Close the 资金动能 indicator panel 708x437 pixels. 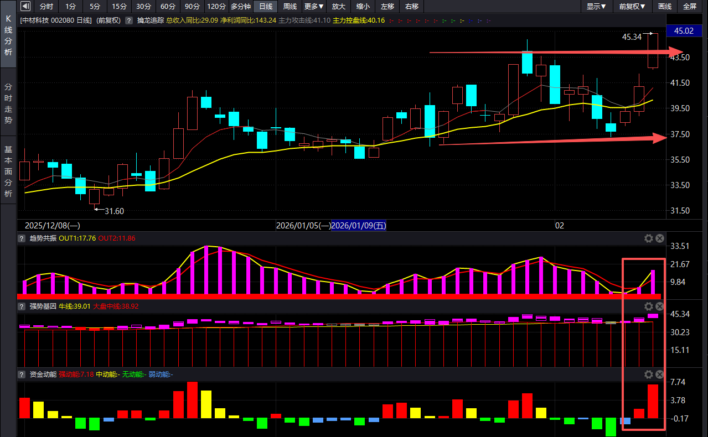coord(660,374)
